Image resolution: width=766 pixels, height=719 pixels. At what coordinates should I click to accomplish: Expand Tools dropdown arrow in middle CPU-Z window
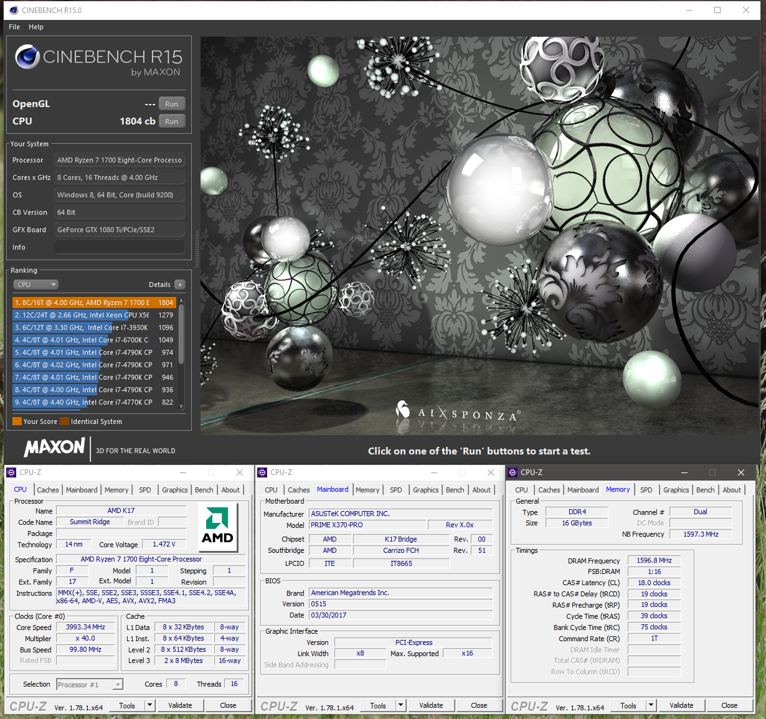400,705
